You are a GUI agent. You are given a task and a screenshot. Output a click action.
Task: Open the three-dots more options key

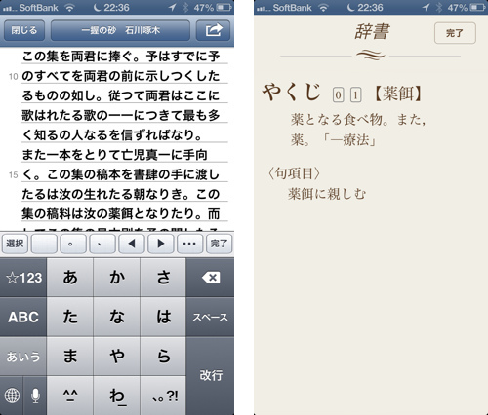click(189, 244)
